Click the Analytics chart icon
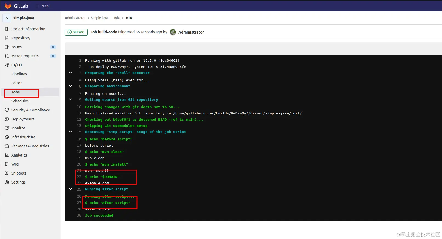This screenshot has height=239, width=442. pos(7,155)
